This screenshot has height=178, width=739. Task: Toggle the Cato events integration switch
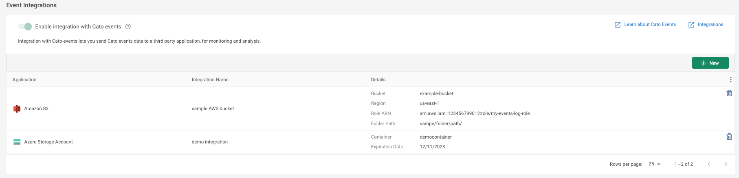(25, 26)
